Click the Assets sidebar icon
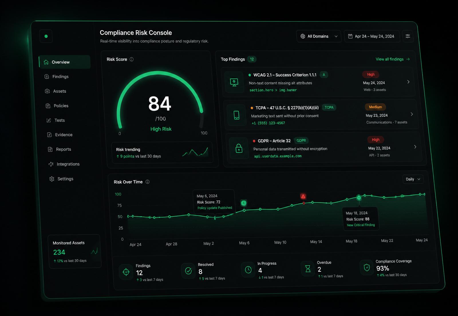Image resolution: width=458 pixels, height=316 pixels. pyautogui.click(x=48, y=91)
